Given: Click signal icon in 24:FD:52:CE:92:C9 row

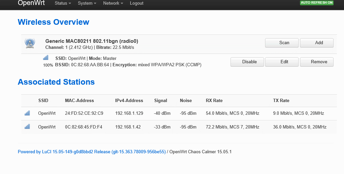Looking at the screenshot, I should (x=27, y=113).
